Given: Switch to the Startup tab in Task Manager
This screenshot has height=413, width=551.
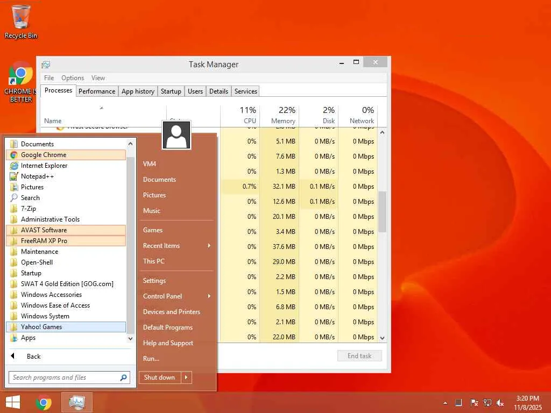Looking at the screenshot, I should [x=171, y=91].
